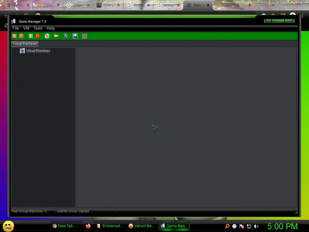The height and width of the screenshot is (232, 309).
Task: Start VM with the green play icon
Action: point(31,36)
